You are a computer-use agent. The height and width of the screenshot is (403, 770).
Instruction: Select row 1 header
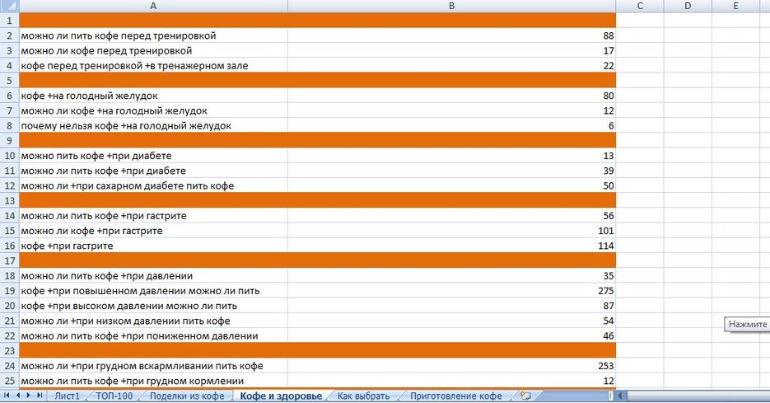9,21
